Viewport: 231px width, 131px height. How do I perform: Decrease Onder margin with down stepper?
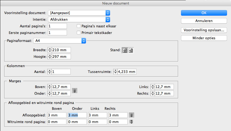(x=49, y=95)
